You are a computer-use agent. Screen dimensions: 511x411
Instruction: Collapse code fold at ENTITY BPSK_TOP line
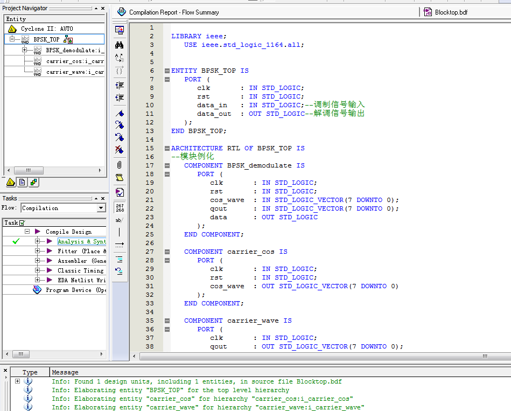167,71
